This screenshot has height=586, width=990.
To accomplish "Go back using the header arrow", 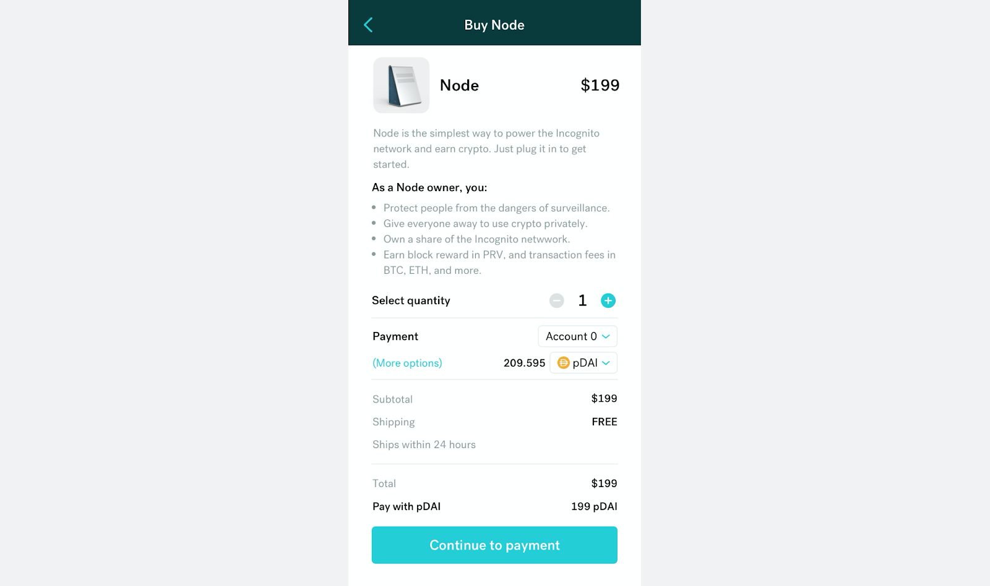I will [x=368, y=25].
